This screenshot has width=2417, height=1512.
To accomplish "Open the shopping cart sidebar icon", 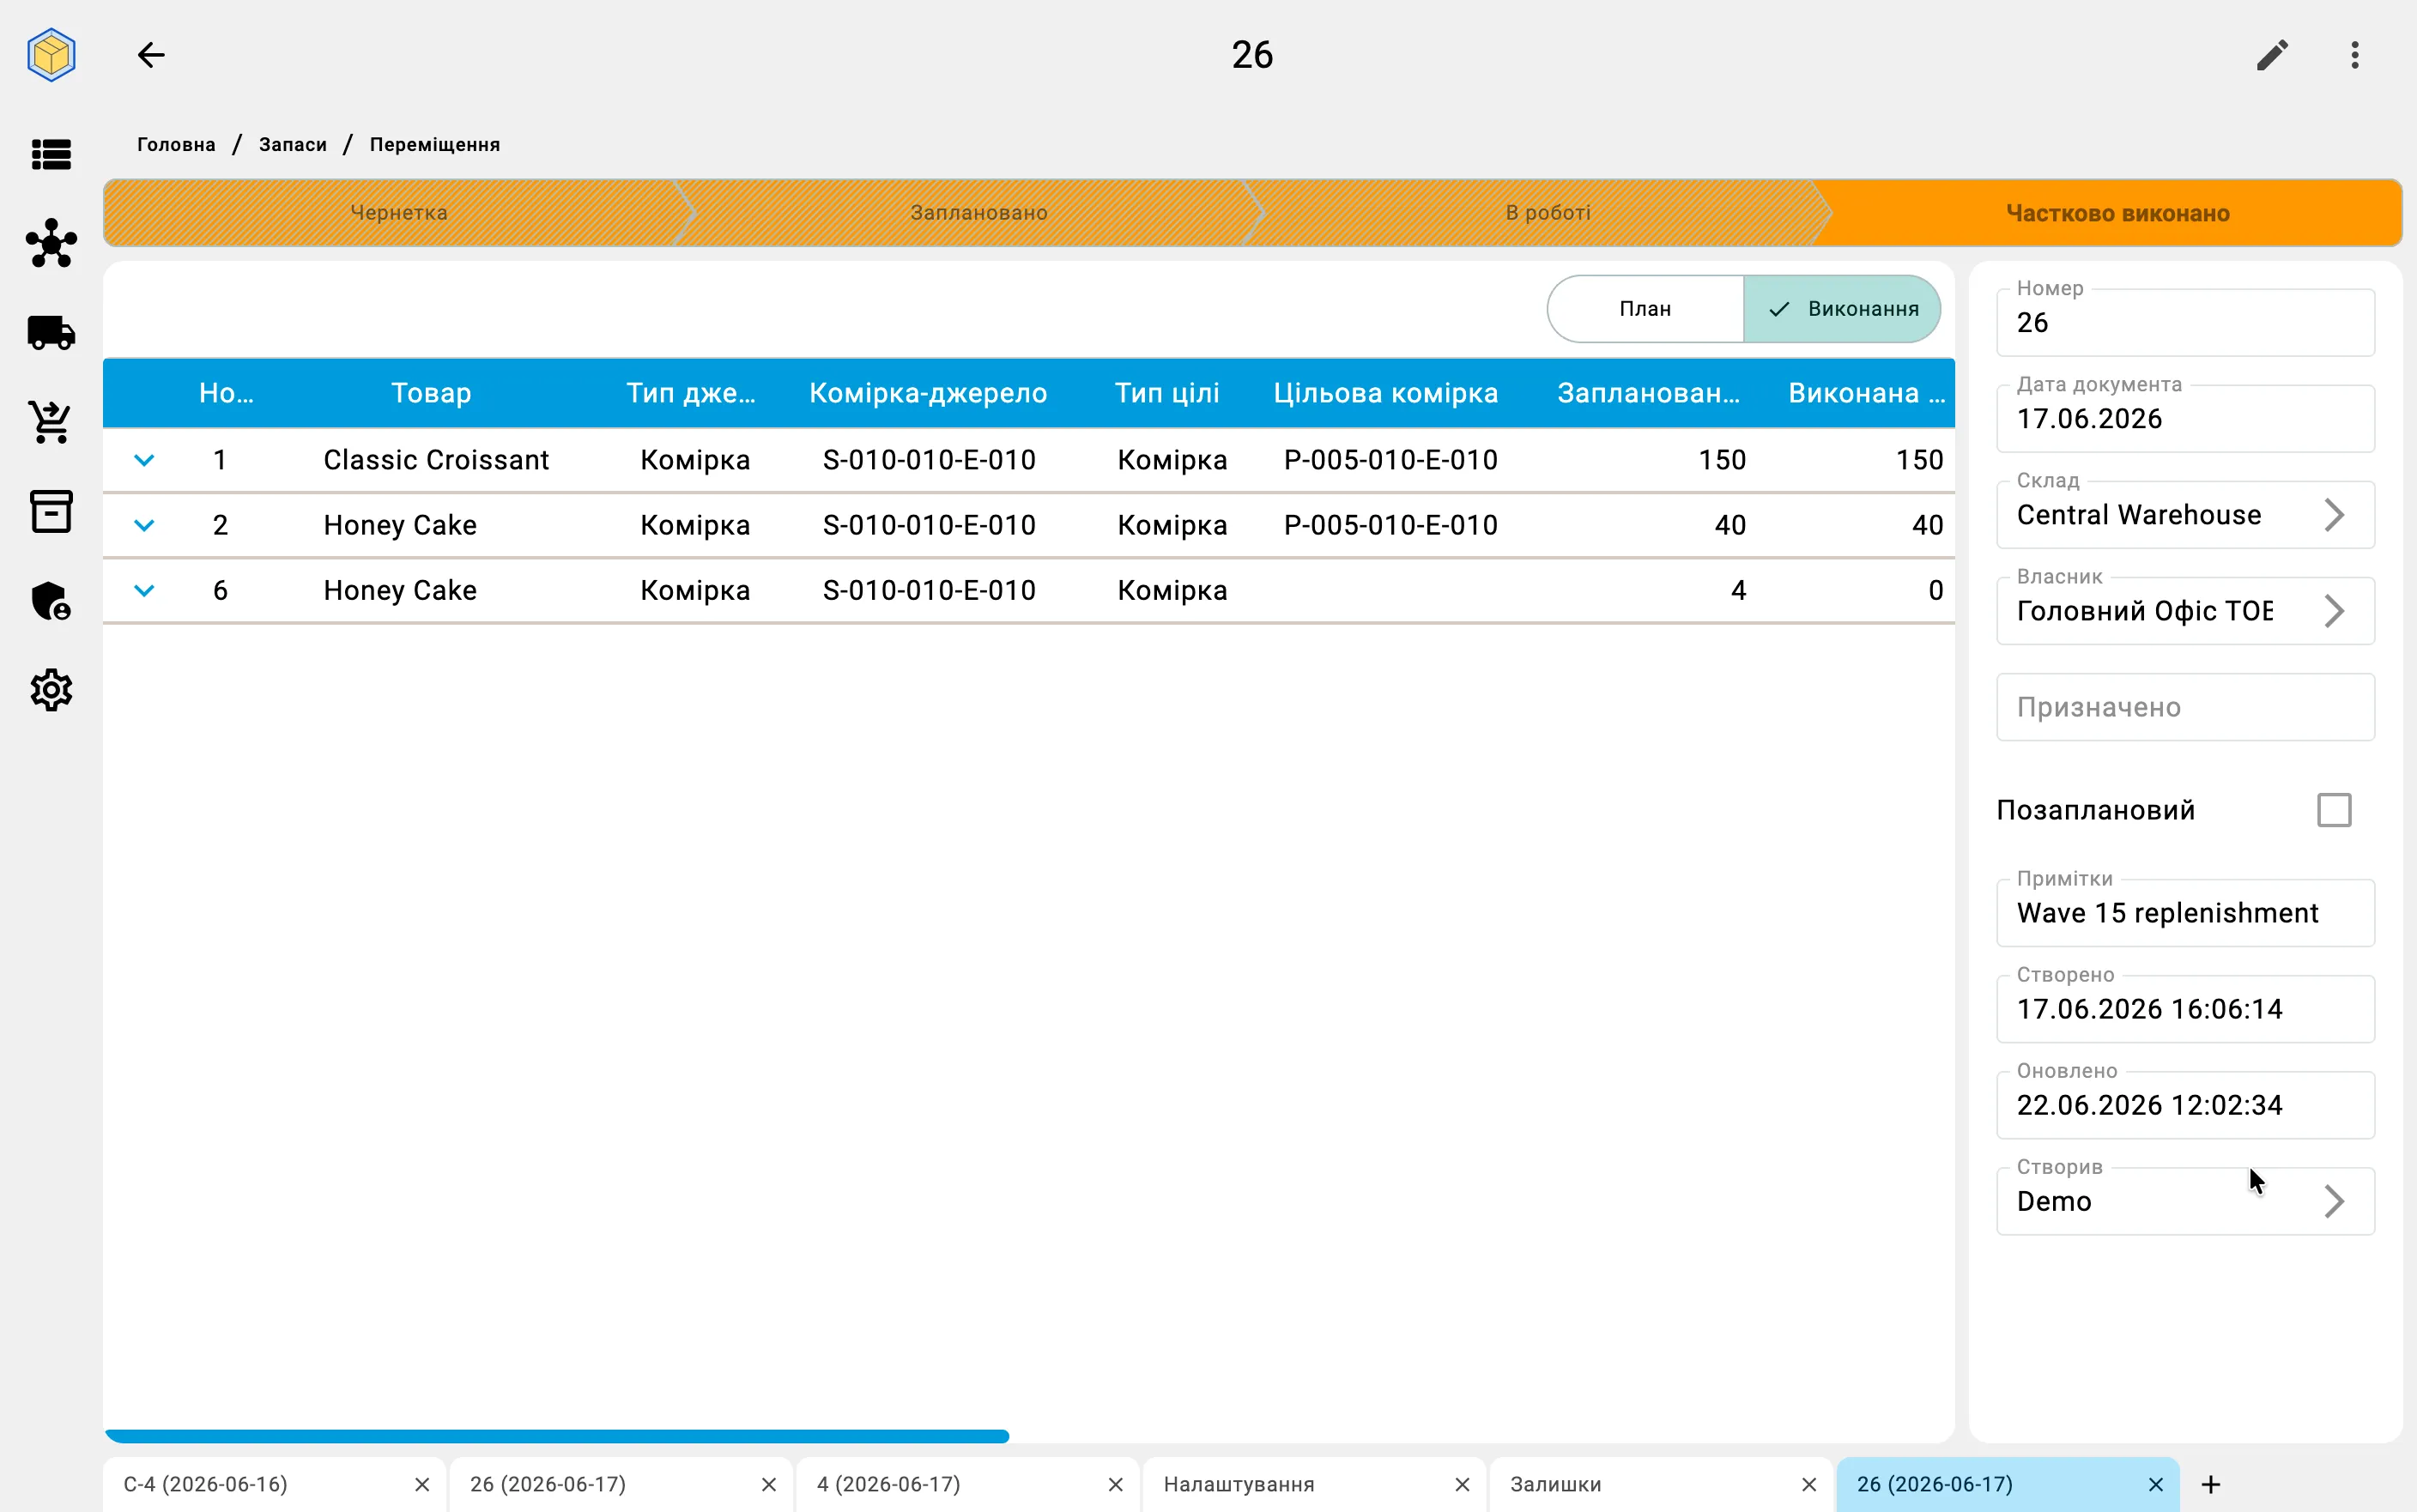I will [51, 422].
